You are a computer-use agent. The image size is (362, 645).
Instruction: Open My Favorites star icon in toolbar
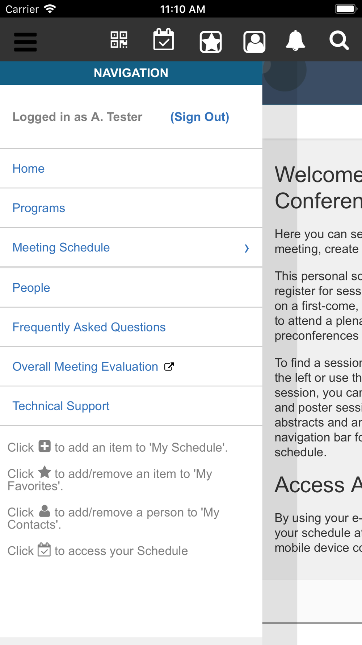click(211, 42)
